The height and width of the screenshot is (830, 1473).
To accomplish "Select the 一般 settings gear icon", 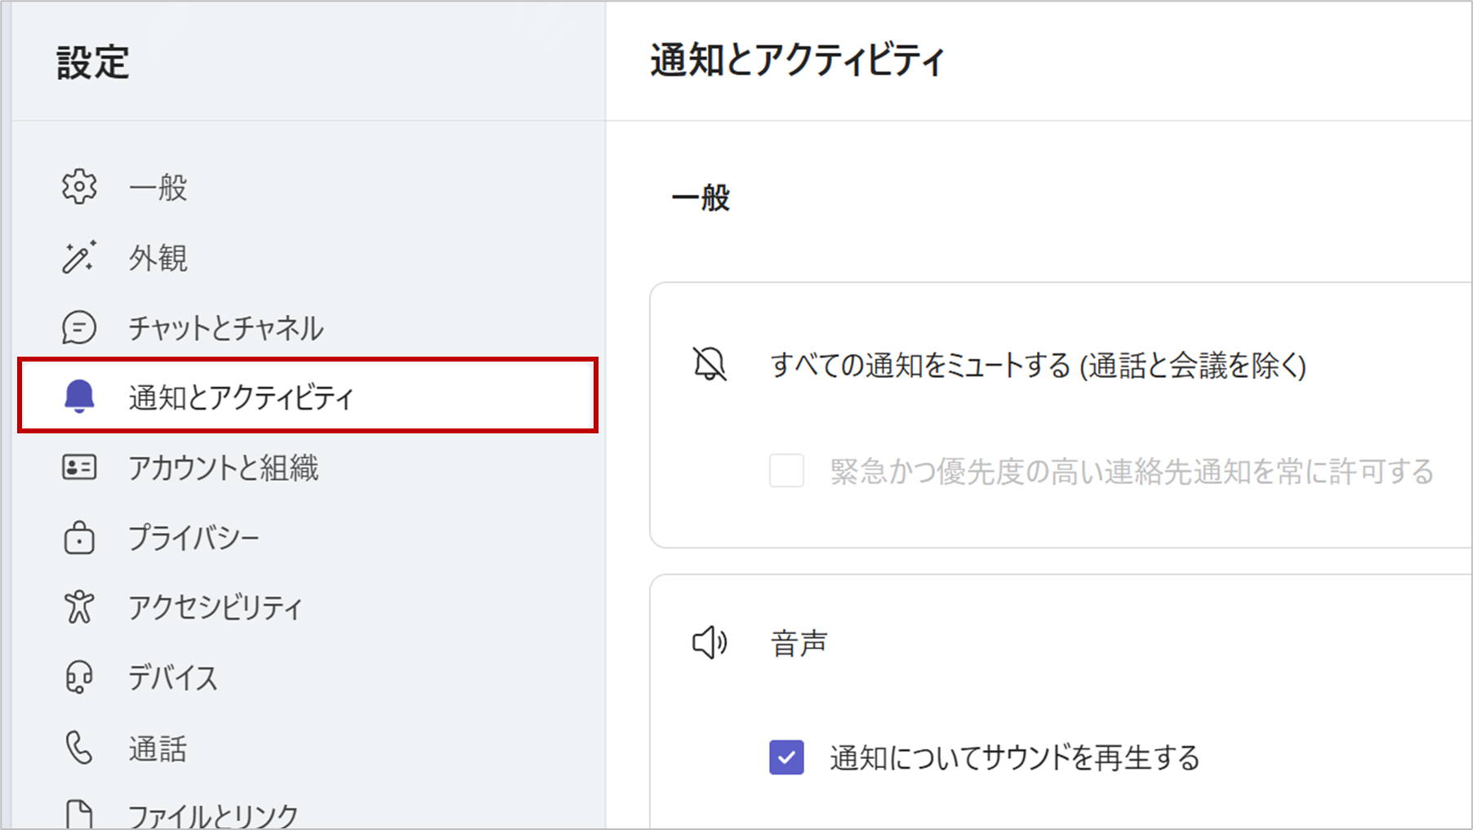I will coord(78,187).
